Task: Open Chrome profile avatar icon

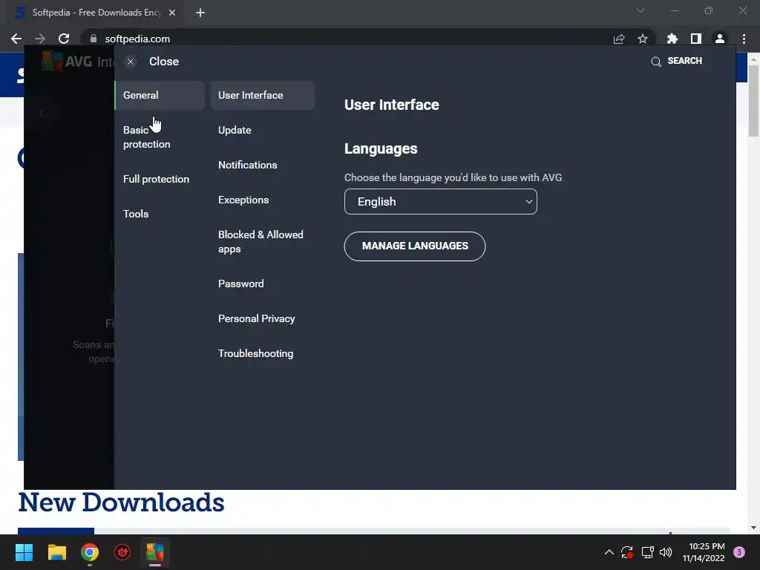Action: tap(720, 39)
